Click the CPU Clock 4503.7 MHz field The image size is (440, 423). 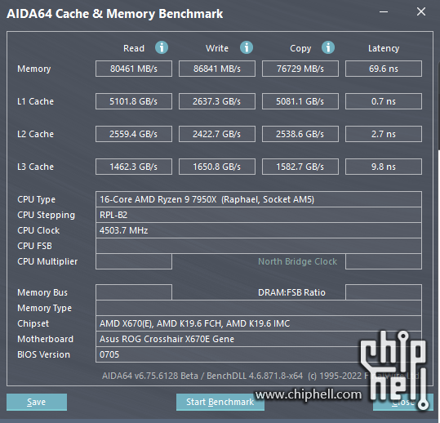tap(259, 230)
